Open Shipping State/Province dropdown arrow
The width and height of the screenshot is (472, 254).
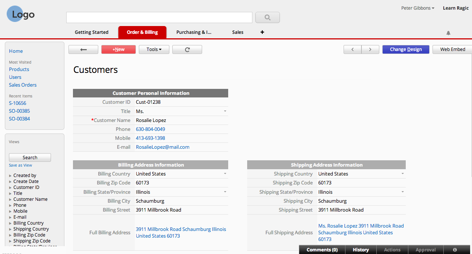(x=402, y=192)
